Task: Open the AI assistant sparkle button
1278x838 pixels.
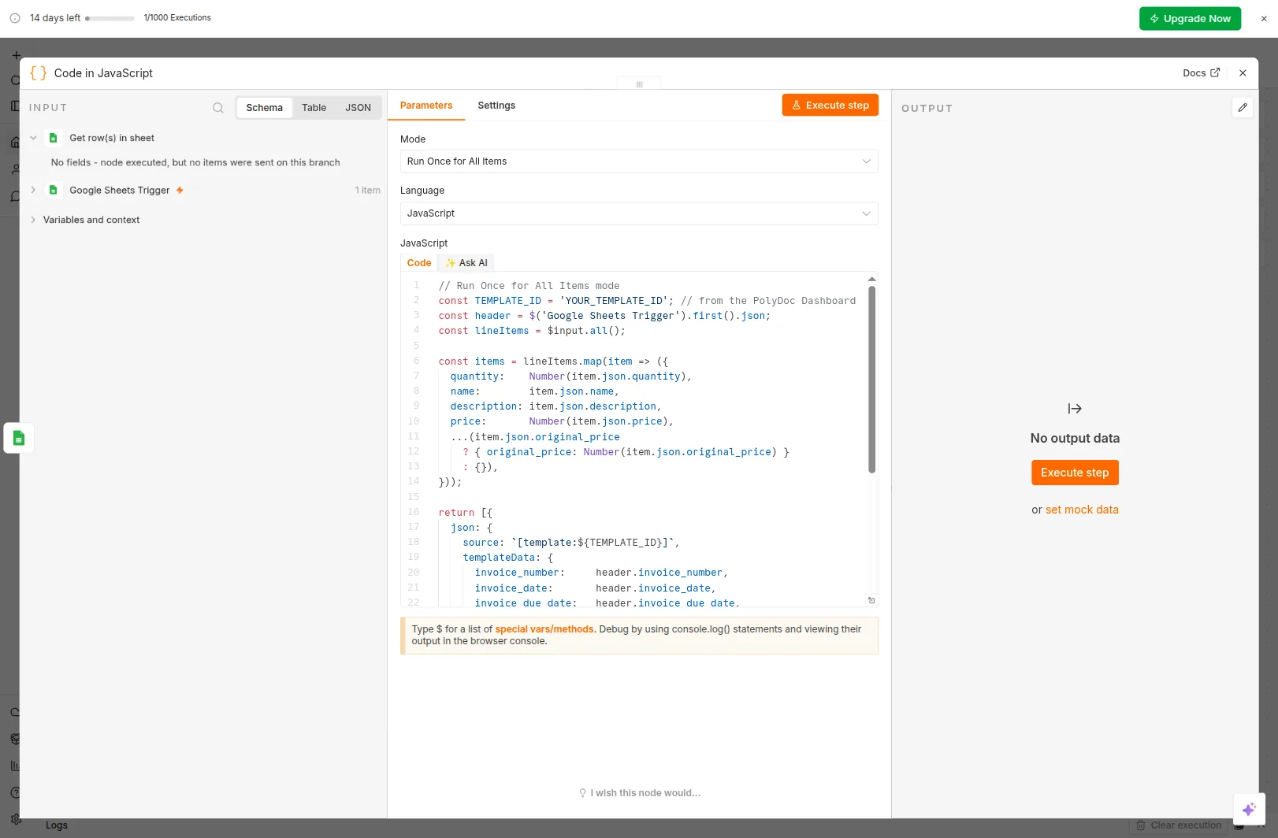Action: [1249, 809]
